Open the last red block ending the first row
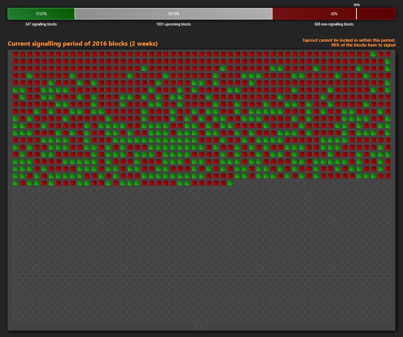The width and height of the screenshot is (403, 337). point(388,54)
